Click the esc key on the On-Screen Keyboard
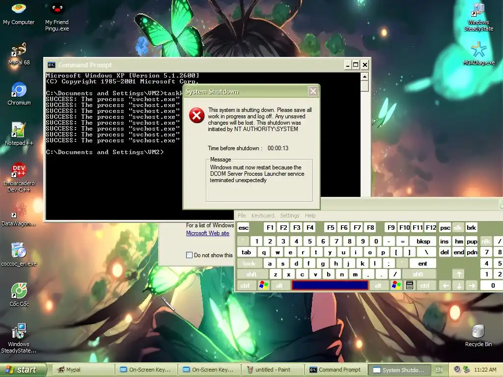The height and width of the screenshot is (377, 503). (x=244, y=228)
